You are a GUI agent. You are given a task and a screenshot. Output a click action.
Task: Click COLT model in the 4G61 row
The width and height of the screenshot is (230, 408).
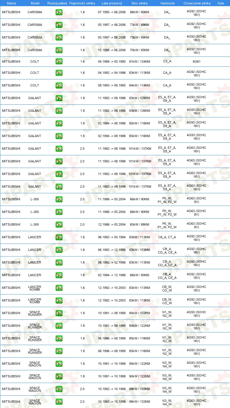tap(35, 61)
